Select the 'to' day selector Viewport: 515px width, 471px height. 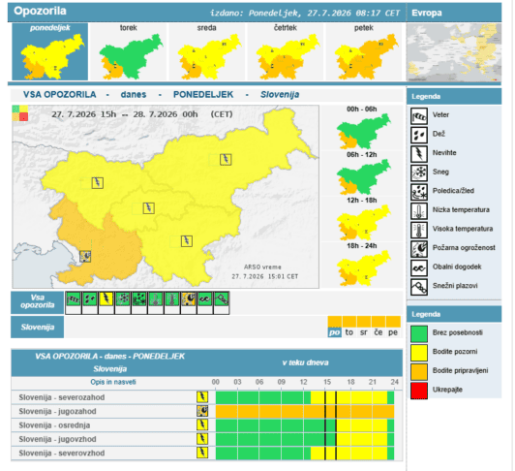[349, 332]
